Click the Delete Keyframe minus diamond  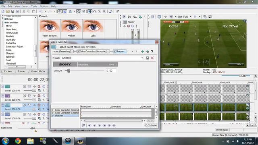(114, 125)
